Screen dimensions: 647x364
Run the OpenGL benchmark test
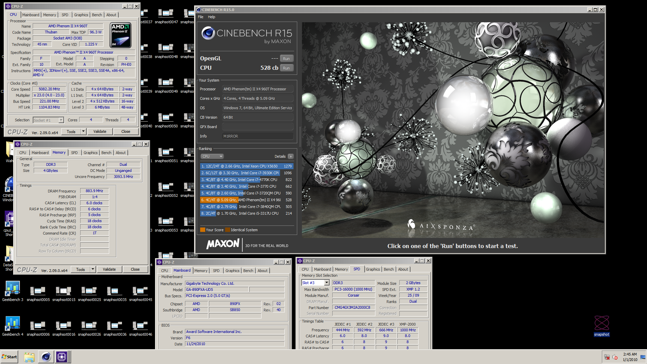pos(286,59)
